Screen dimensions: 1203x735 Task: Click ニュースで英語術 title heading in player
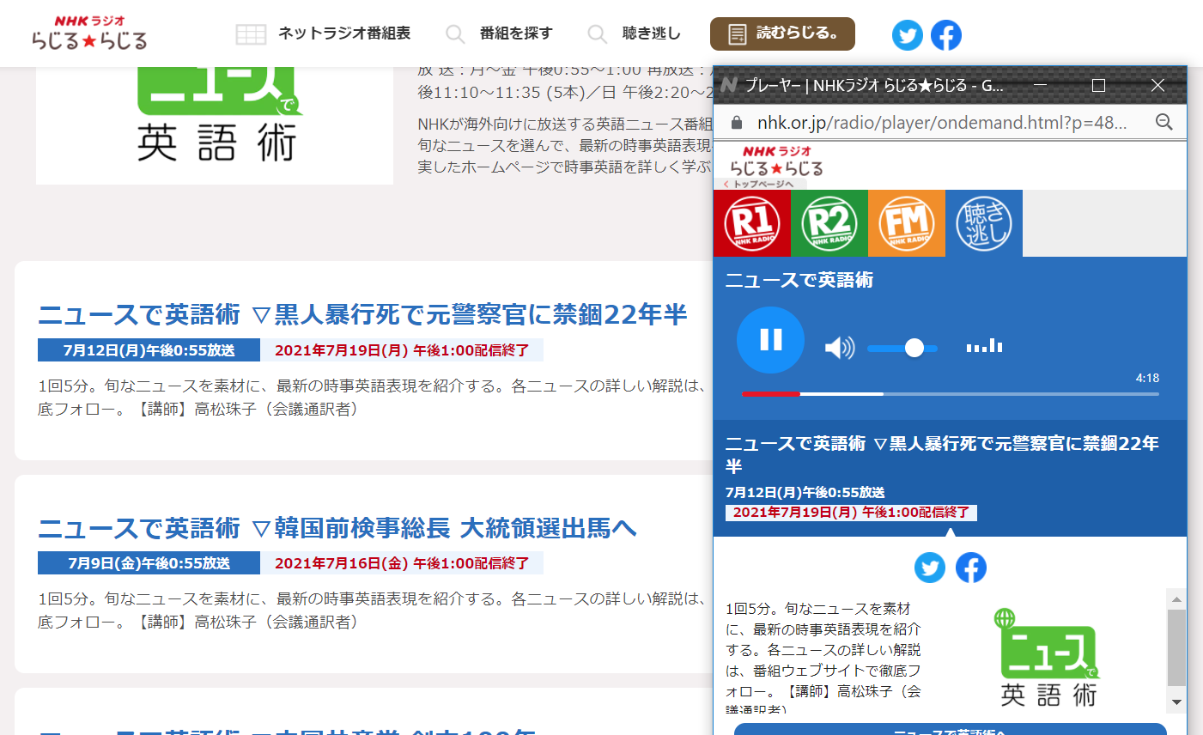(x=799, y=280)
